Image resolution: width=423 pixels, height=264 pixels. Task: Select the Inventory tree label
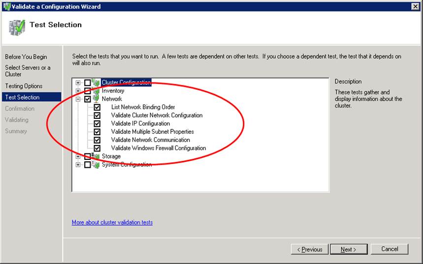[113, 91]
